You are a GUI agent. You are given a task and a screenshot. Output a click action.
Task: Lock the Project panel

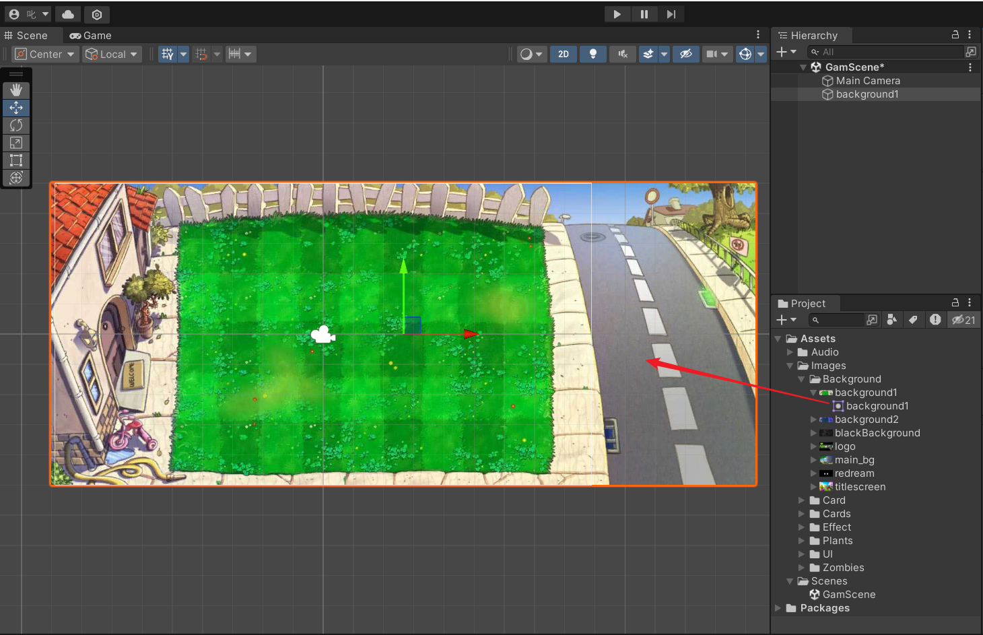955,303
